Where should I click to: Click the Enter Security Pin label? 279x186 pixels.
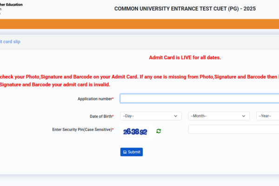(83, 130)
